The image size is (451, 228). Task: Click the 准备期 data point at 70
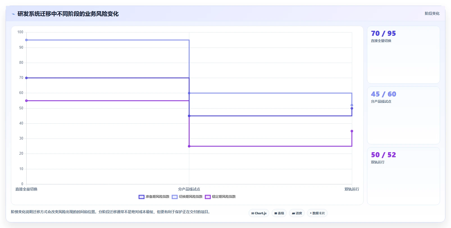26,78
